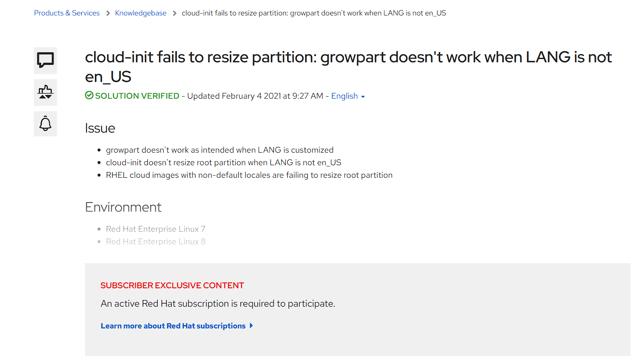Go to Products & Services breadcrumb

(x=67, y=13)
